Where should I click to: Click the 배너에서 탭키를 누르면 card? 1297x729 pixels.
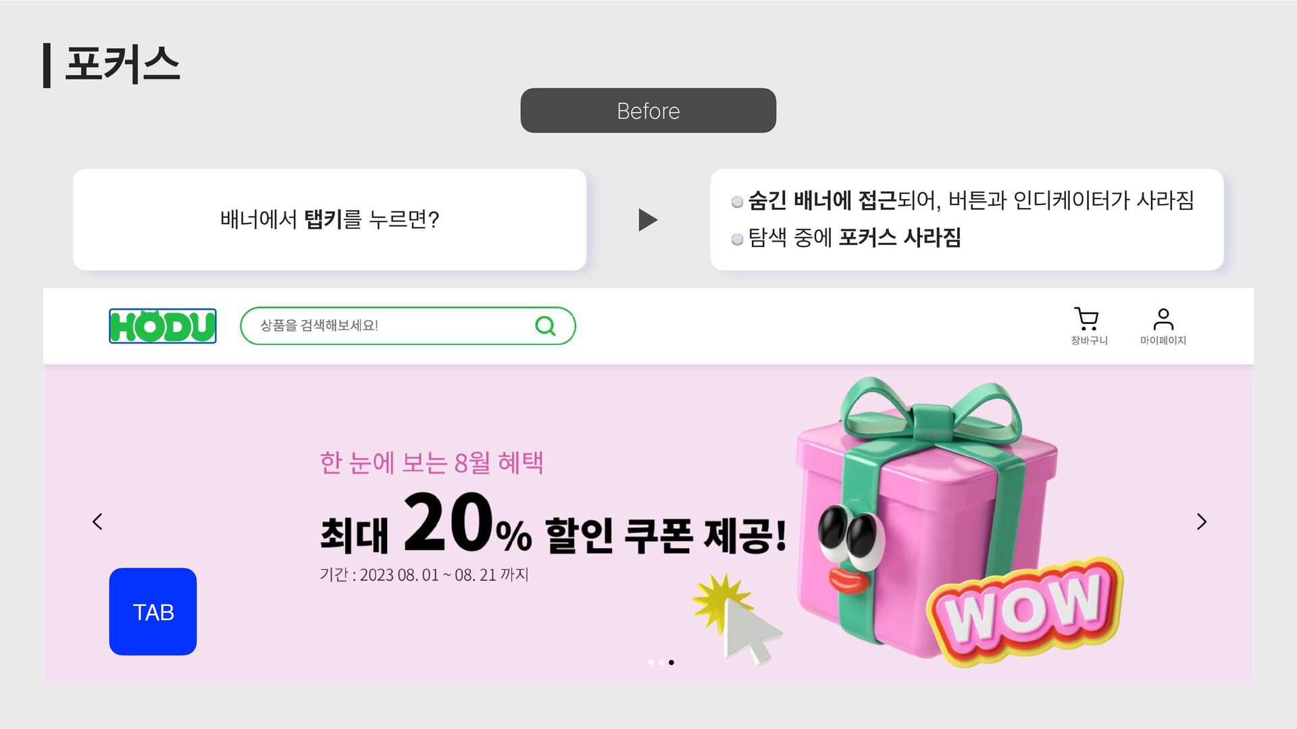(330, 220)
